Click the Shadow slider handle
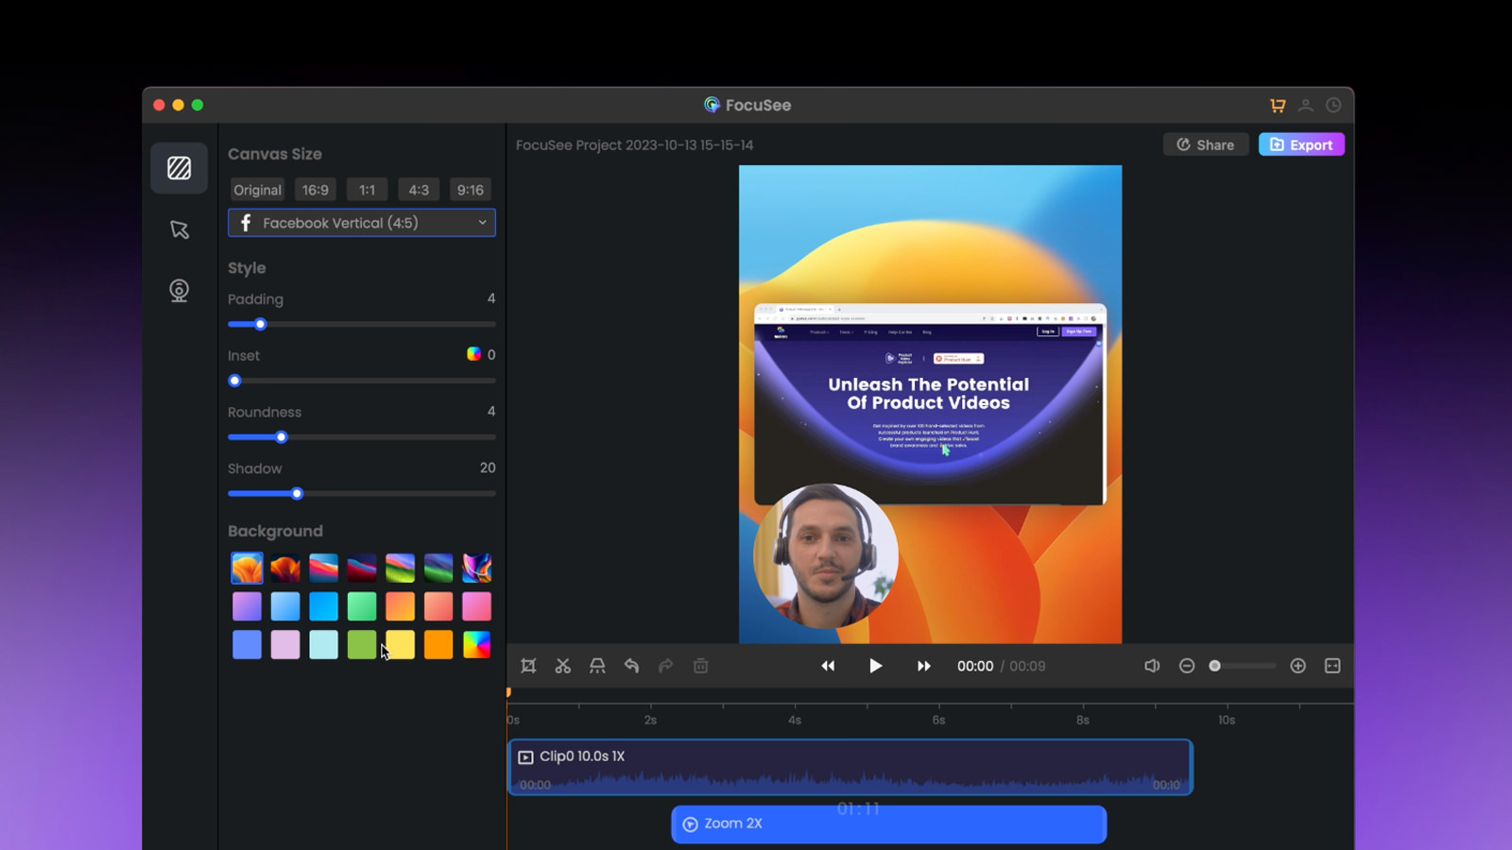1512x850 pixels. [x=297, y=494]
